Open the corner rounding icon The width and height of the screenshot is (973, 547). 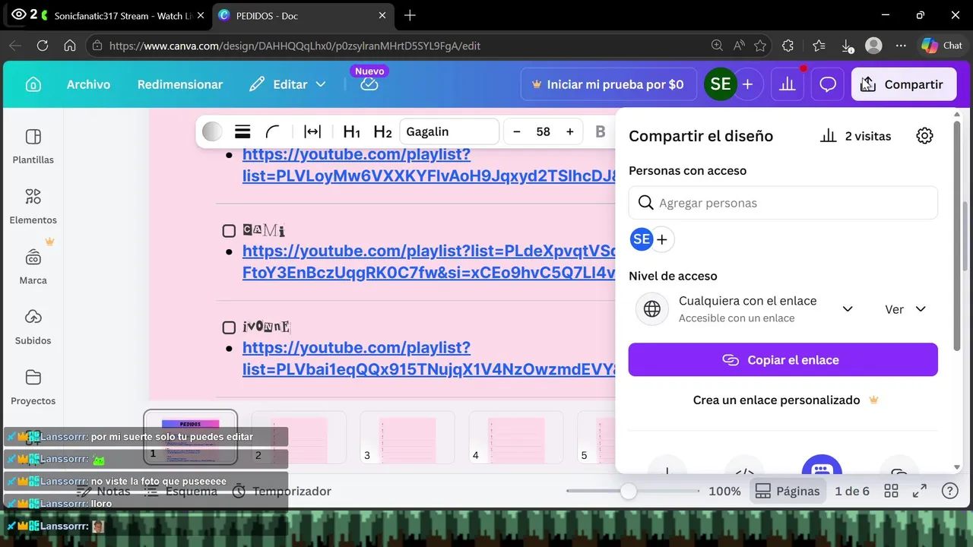pos(272,131)
